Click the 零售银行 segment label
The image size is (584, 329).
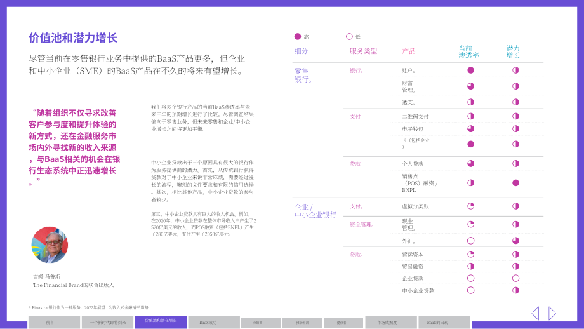303,76
